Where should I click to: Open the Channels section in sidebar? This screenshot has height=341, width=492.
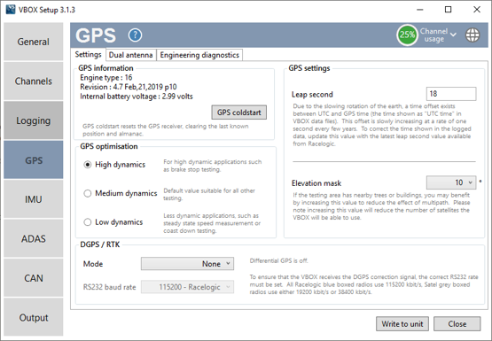[34, 81]
